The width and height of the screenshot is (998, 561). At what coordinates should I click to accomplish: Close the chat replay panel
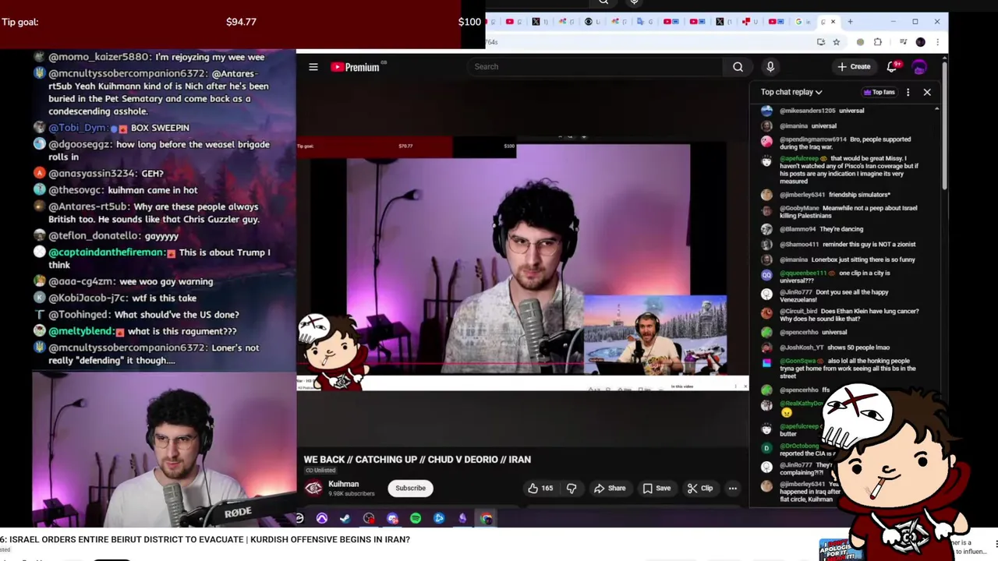pyautogui.click(x=927, y=92)
